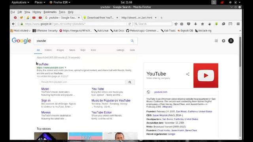Screen dimensions: 253x142
Task: Open the Help menu
Action: pyautogui.click(x=70, y=12)
